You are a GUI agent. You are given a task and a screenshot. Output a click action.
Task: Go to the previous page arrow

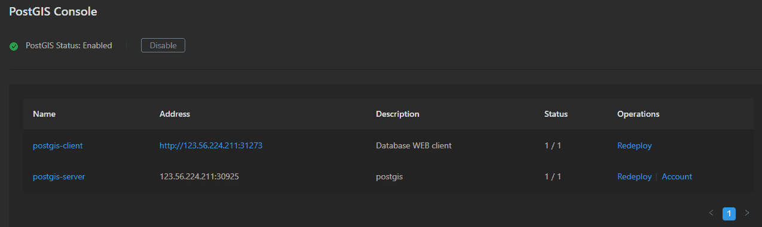711,213
